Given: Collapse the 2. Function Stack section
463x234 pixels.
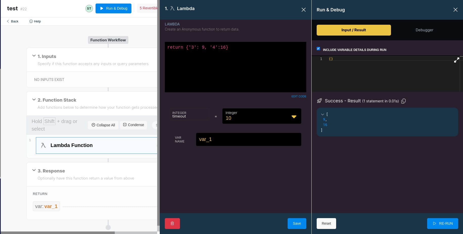Looking at the screenshot, I should (x=34, y=100).
